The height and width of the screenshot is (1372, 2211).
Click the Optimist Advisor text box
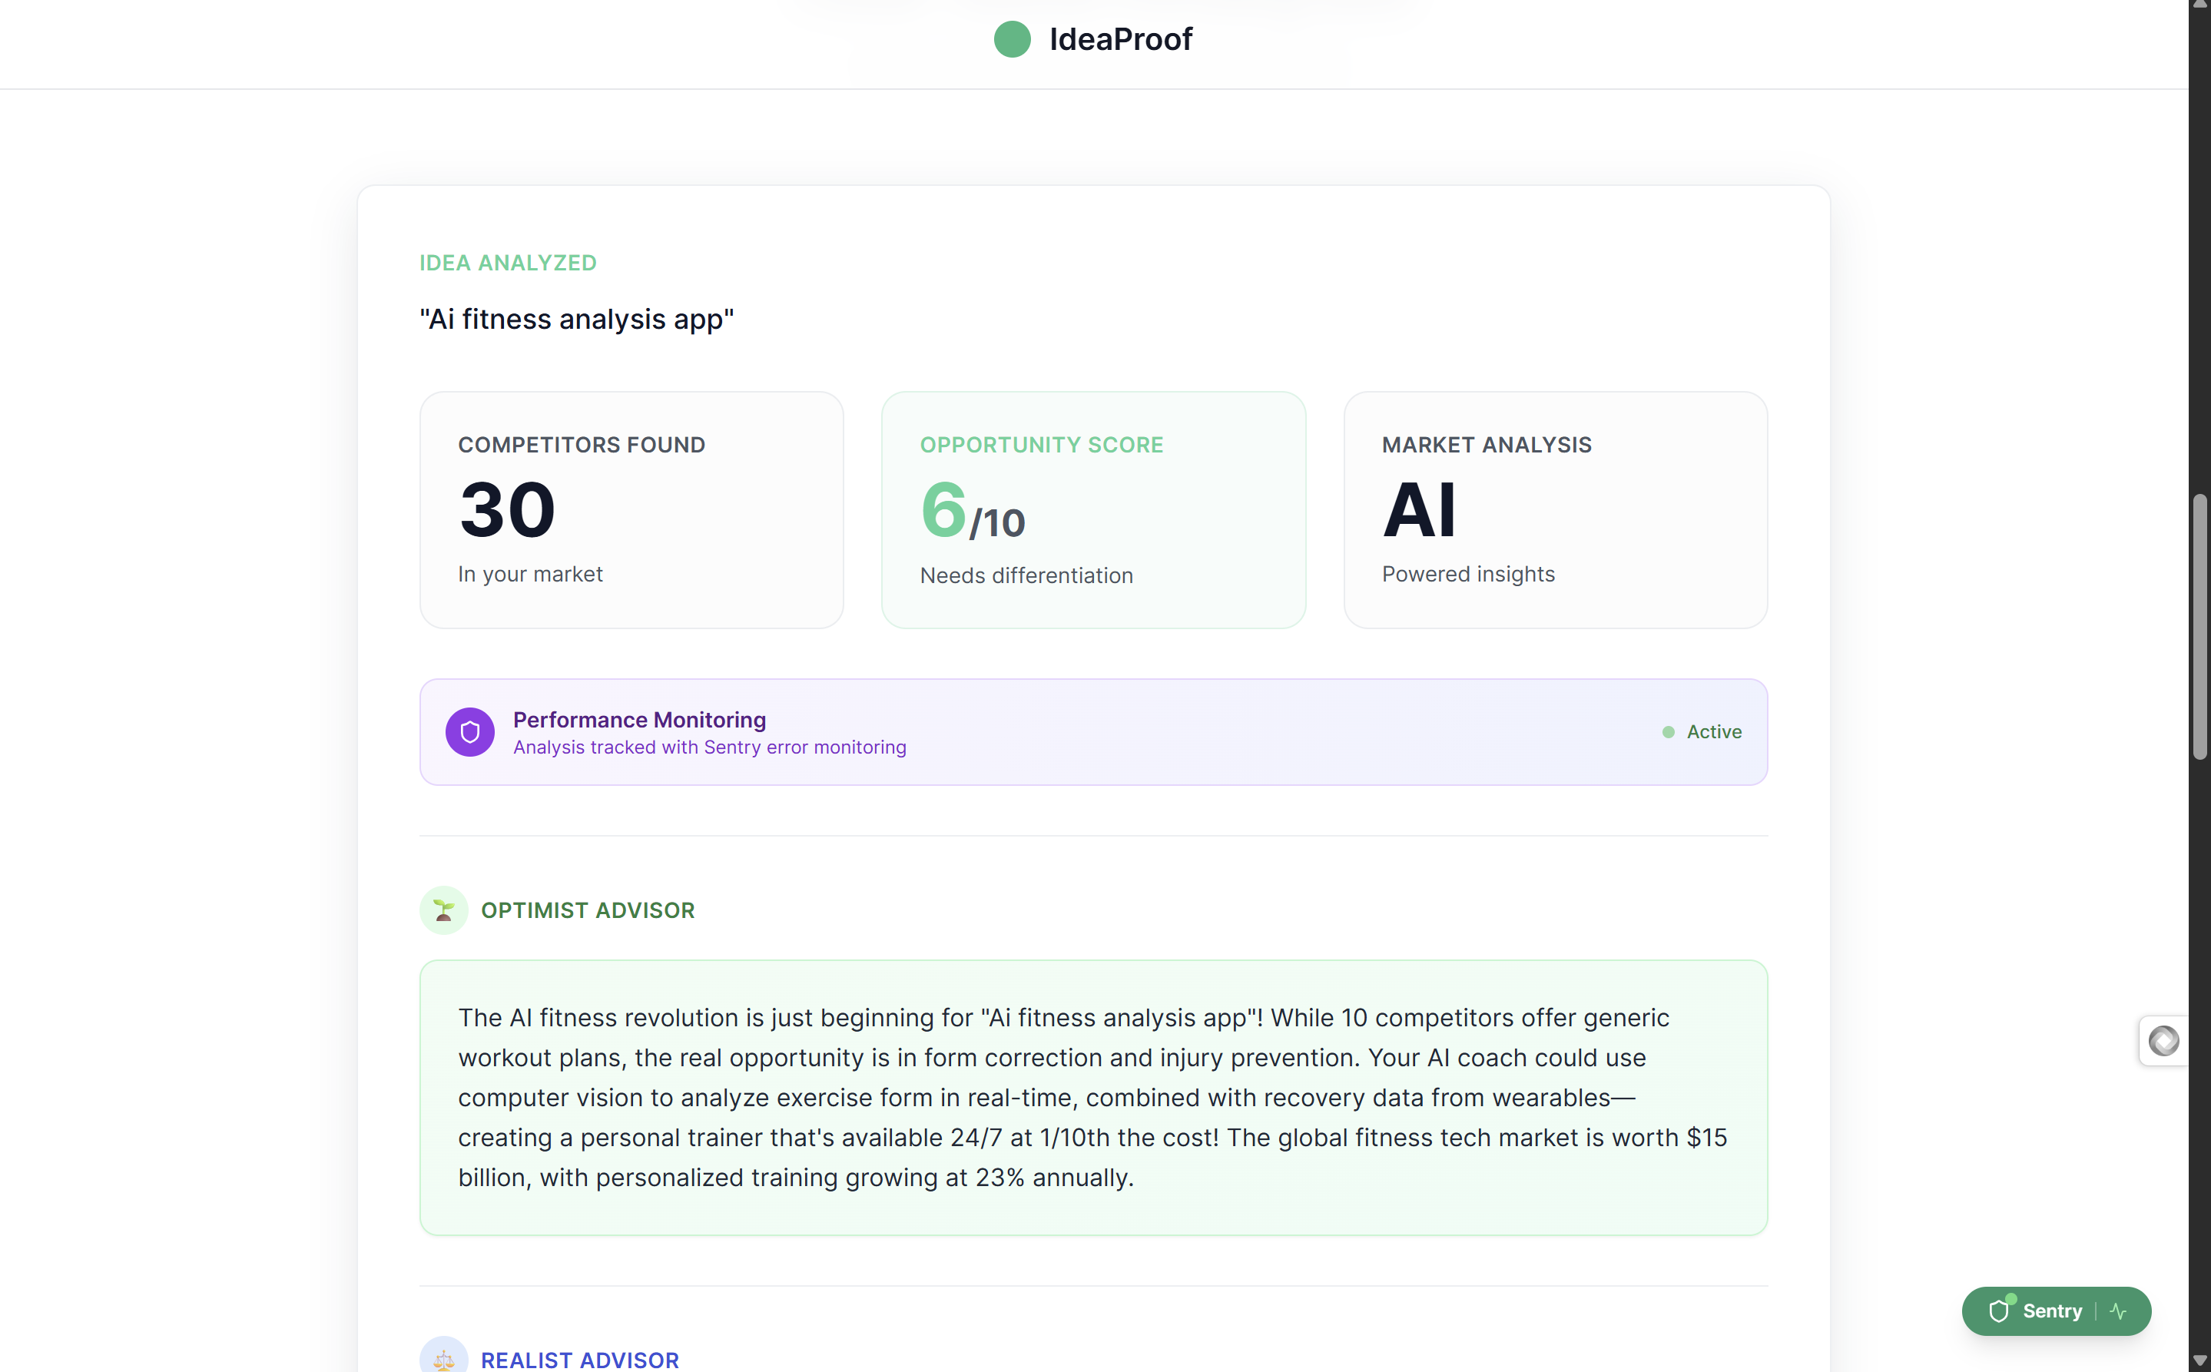[1093, 1097]
